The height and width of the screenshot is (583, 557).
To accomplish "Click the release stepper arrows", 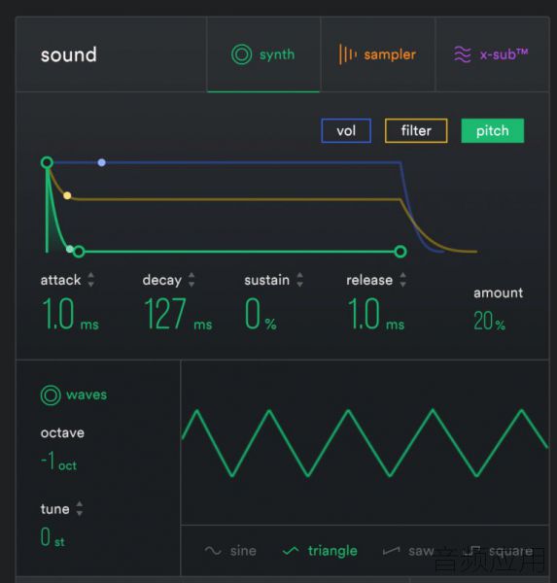I will pos(402,280).
